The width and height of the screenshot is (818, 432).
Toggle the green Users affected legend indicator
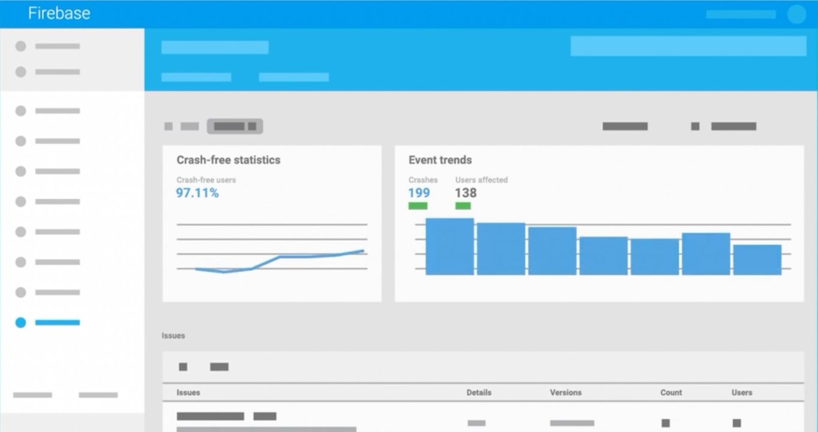click(x=463, y=206)
